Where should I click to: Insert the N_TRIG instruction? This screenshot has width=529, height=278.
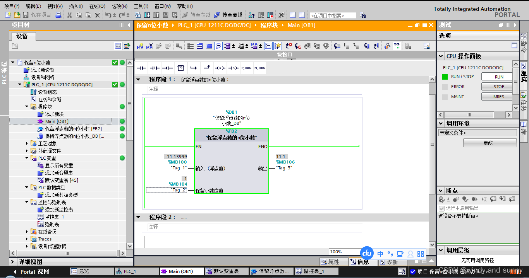point(259,68)
